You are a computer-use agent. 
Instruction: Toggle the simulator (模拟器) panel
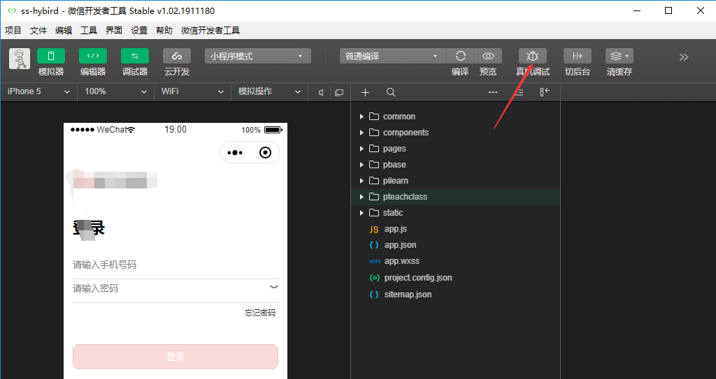[51, 57]
